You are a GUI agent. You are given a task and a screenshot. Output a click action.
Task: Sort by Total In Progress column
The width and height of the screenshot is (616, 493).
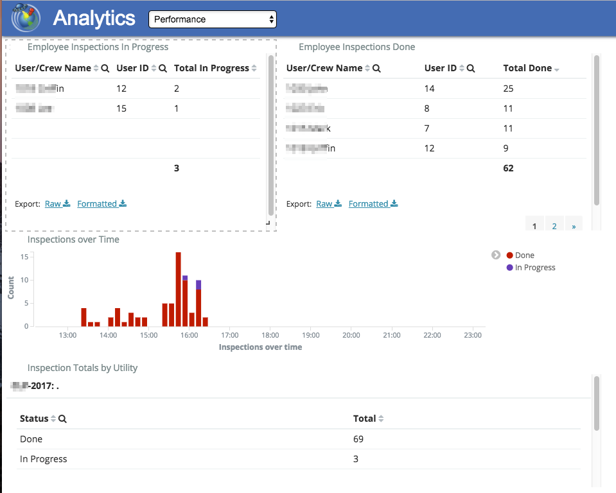254,68
